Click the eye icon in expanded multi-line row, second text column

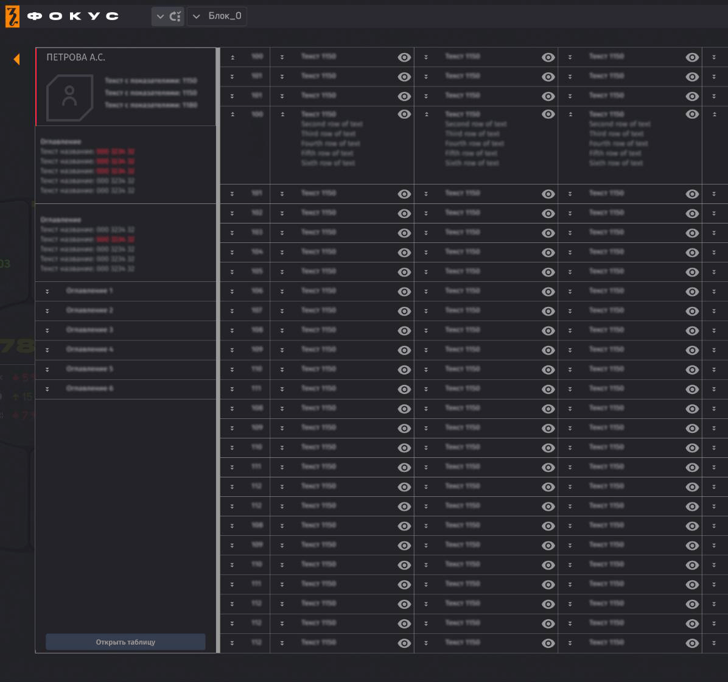pyautogui.click(x=548, y=114)
